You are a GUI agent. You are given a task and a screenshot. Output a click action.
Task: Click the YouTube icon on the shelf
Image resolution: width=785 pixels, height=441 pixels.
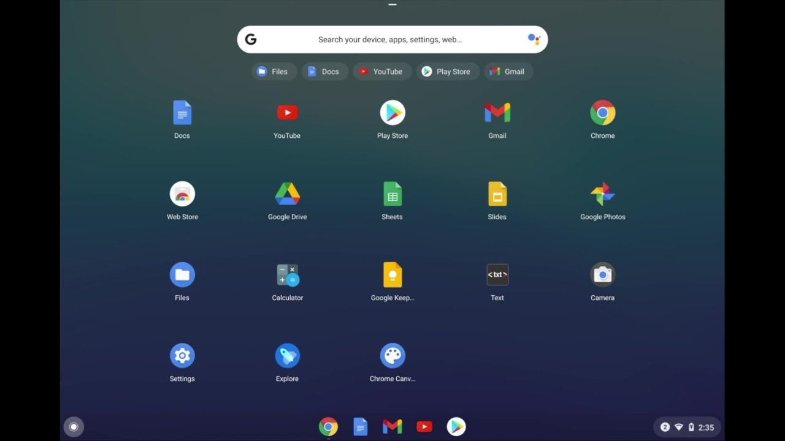click(x=424, y=426)
